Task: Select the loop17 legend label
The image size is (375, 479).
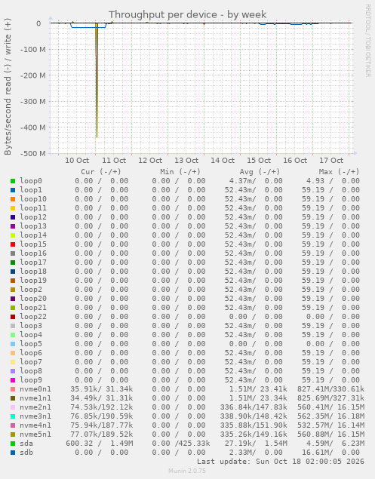Action: (33, 263)
